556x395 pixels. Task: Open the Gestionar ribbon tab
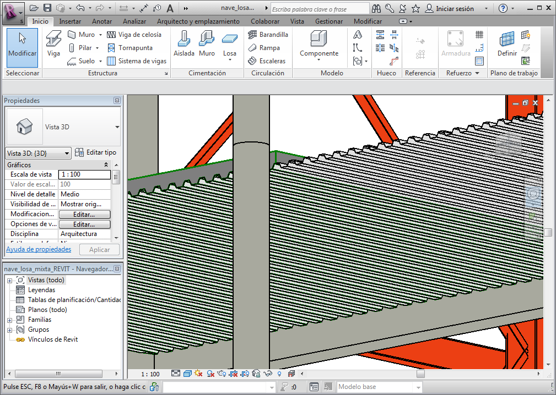click(x=329, y=21)
